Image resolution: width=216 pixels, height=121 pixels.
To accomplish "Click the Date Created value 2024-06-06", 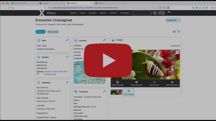I will coord(46,101).
